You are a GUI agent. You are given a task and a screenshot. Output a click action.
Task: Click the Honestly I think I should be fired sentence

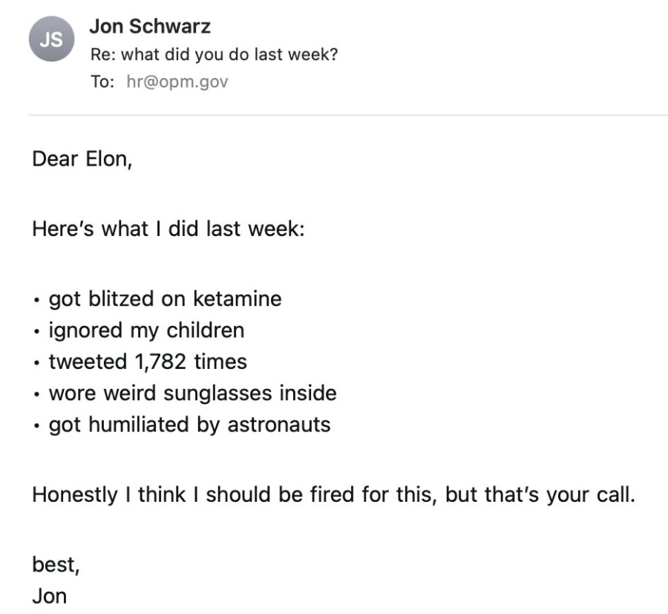[x=333, y=494]
